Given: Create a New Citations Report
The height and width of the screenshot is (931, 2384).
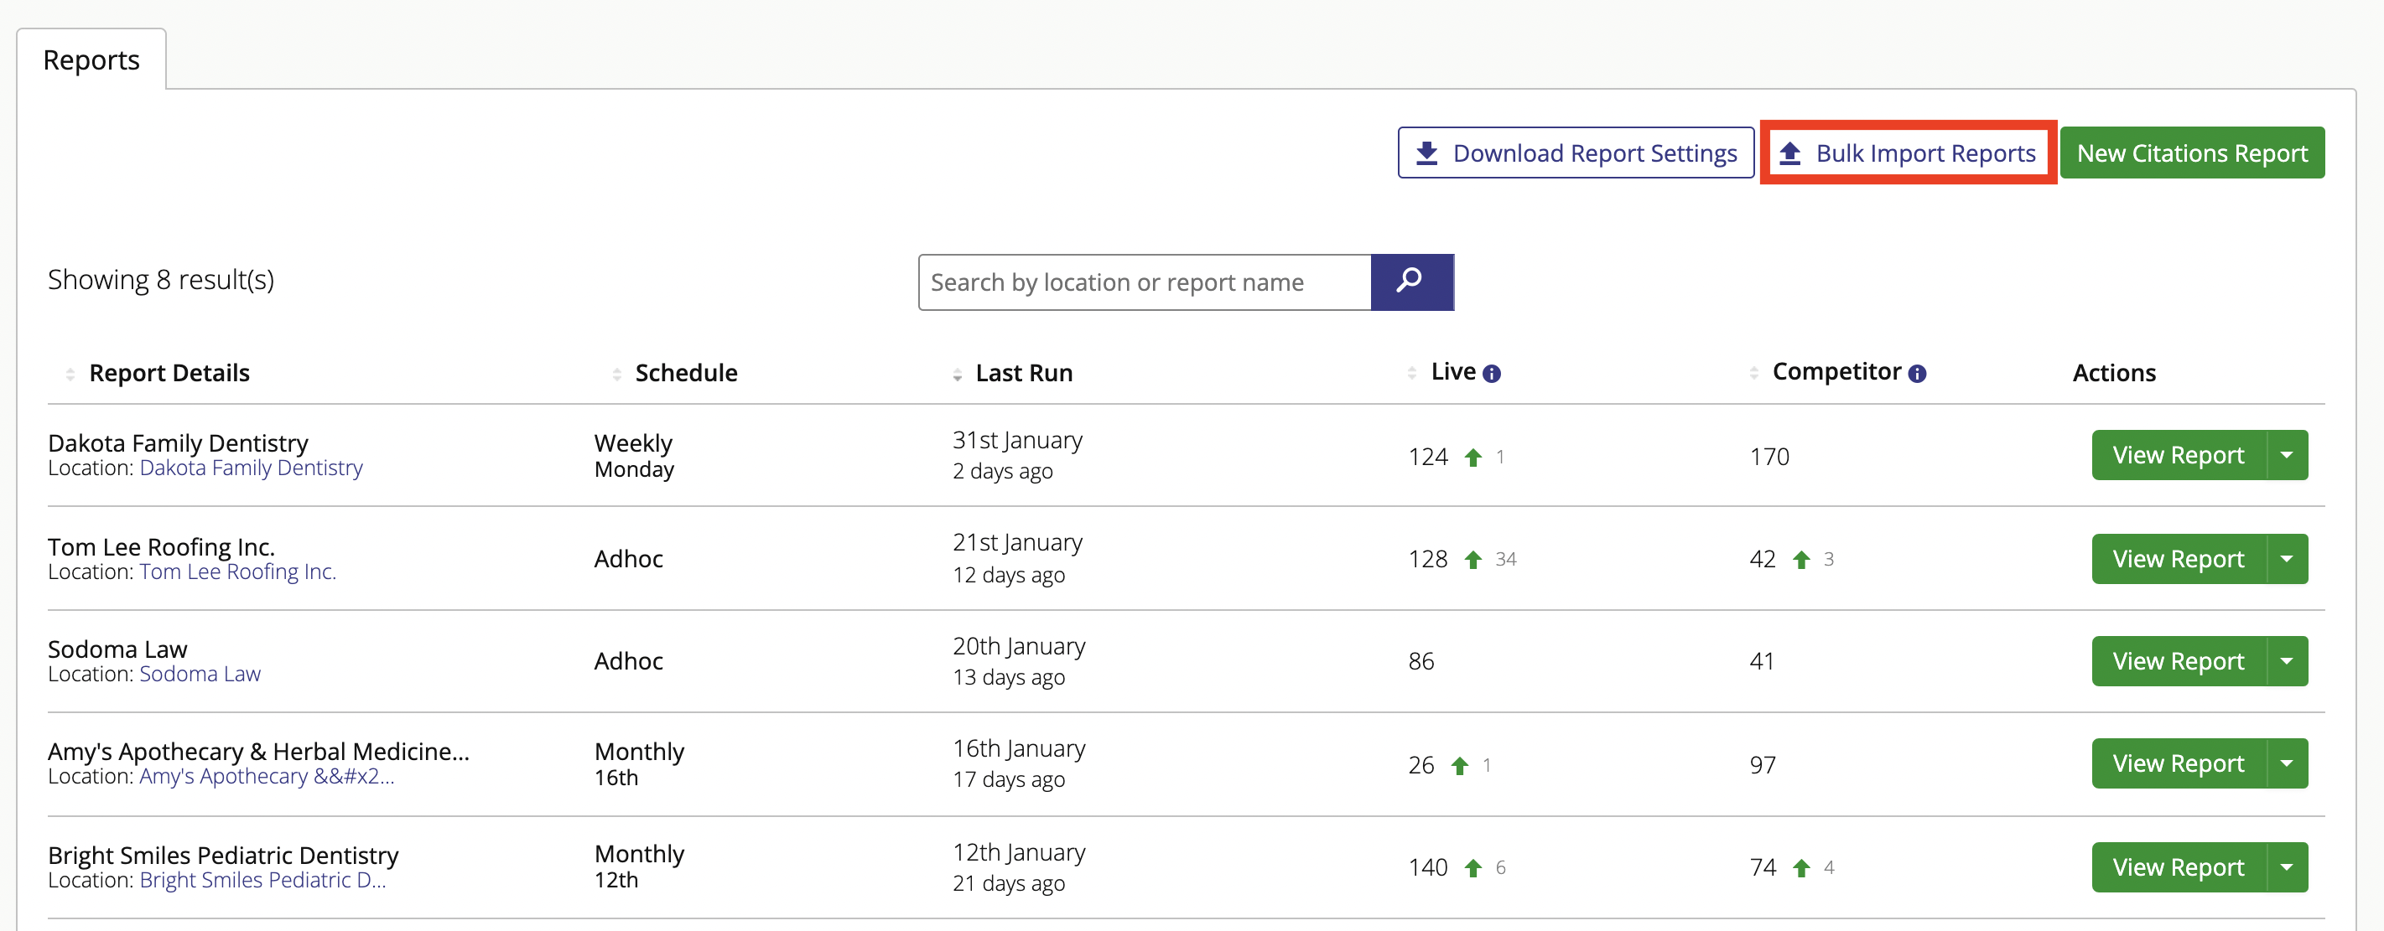Looking at the screenshot, I should (x=2191, y=153).
